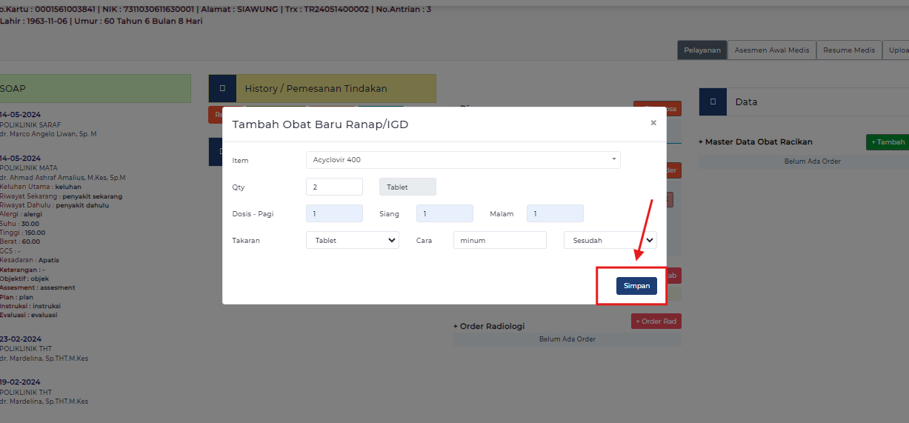This screenshot has height=423, width=909.
Task: Open the Item dropdown showing Acyclovir 400
Action: (x=462, y=160)
